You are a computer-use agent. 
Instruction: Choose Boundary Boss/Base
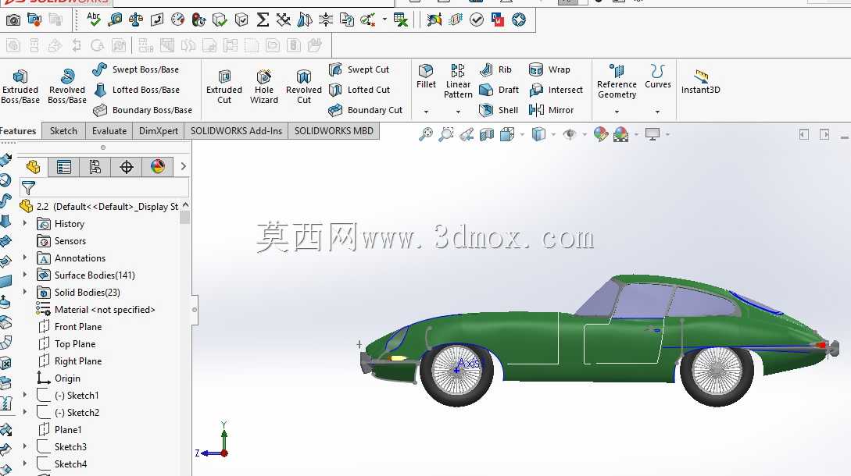pyautogui.click(x=142, y=110)
